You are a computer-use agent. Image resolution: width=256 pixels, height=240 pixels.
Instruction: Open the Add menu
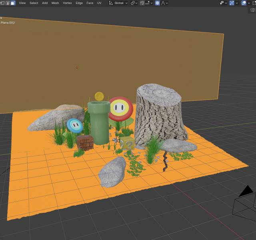45,3
